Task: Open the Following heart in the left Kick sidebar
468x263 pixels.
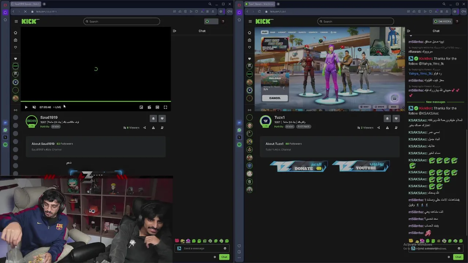Action: (x=15, y=47)
